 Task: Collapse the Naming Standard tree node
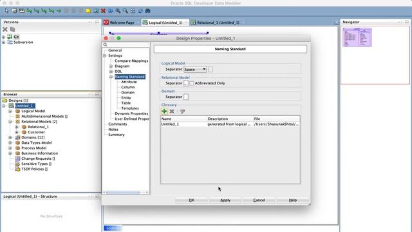(x=111, y=77)
